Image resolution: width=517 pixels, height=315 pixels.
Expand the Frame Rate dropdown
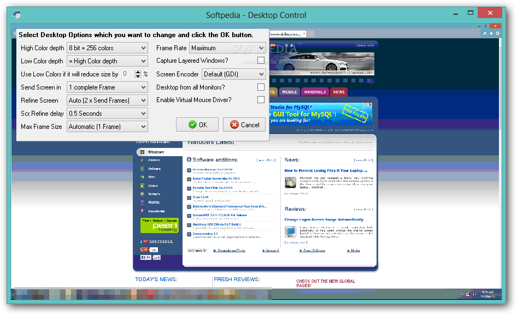tap(227, 48)
